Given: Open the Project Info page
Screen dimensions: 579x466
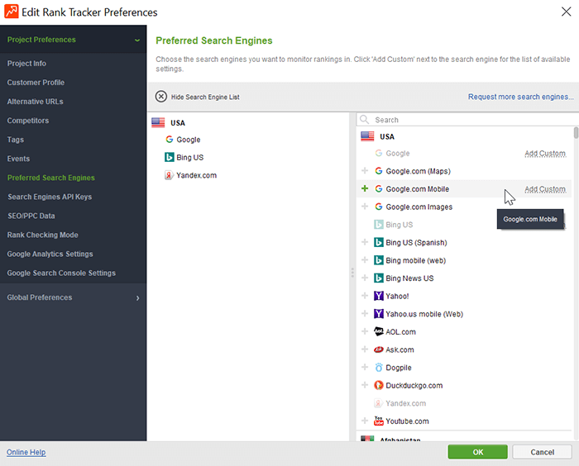Looking at the screenshot, I should (x=26, y=64).
